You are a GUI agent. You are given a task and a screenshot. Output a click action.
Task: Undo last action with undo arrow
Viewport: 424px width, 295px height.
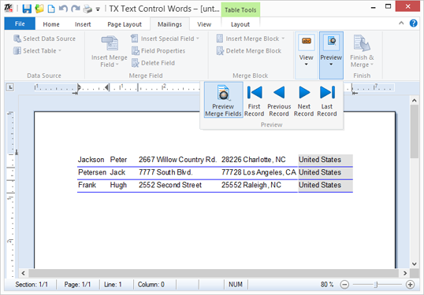(63, 9)
